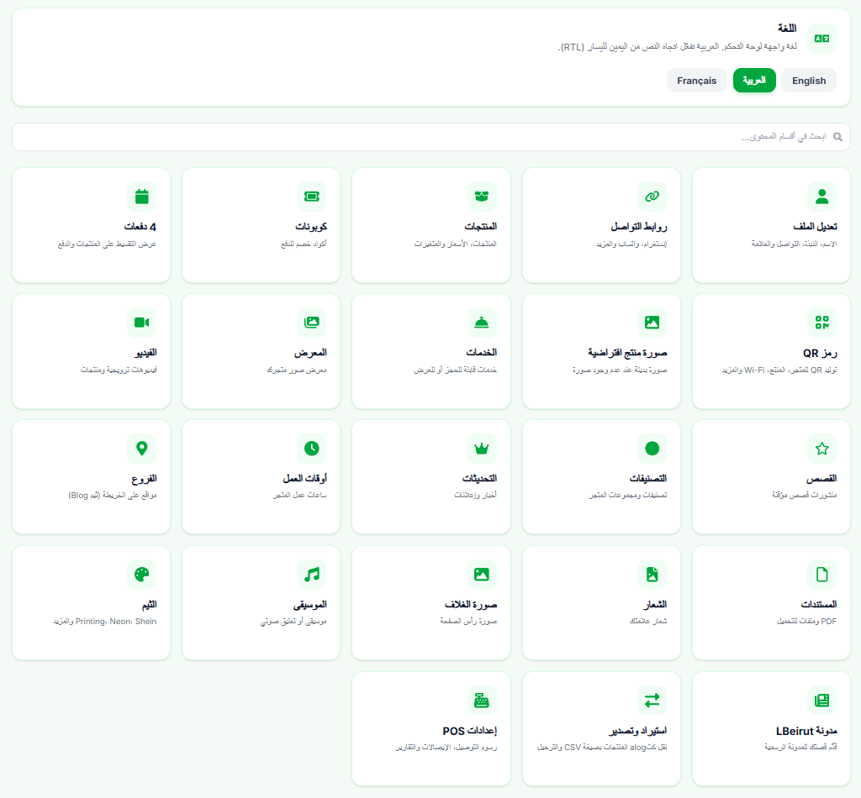Open the استيراد وتصدير arrows icon

652,701
